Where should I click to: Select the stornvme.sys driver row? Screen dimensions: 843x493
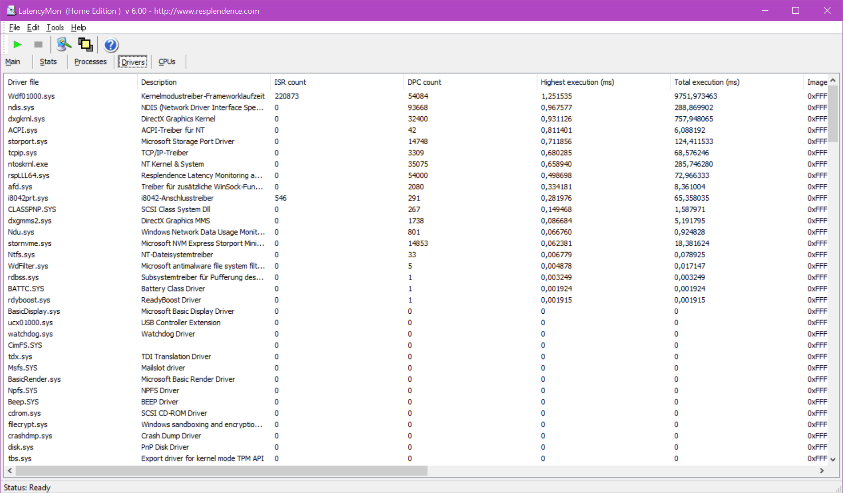pyautogui.click(x=417, y=243)
